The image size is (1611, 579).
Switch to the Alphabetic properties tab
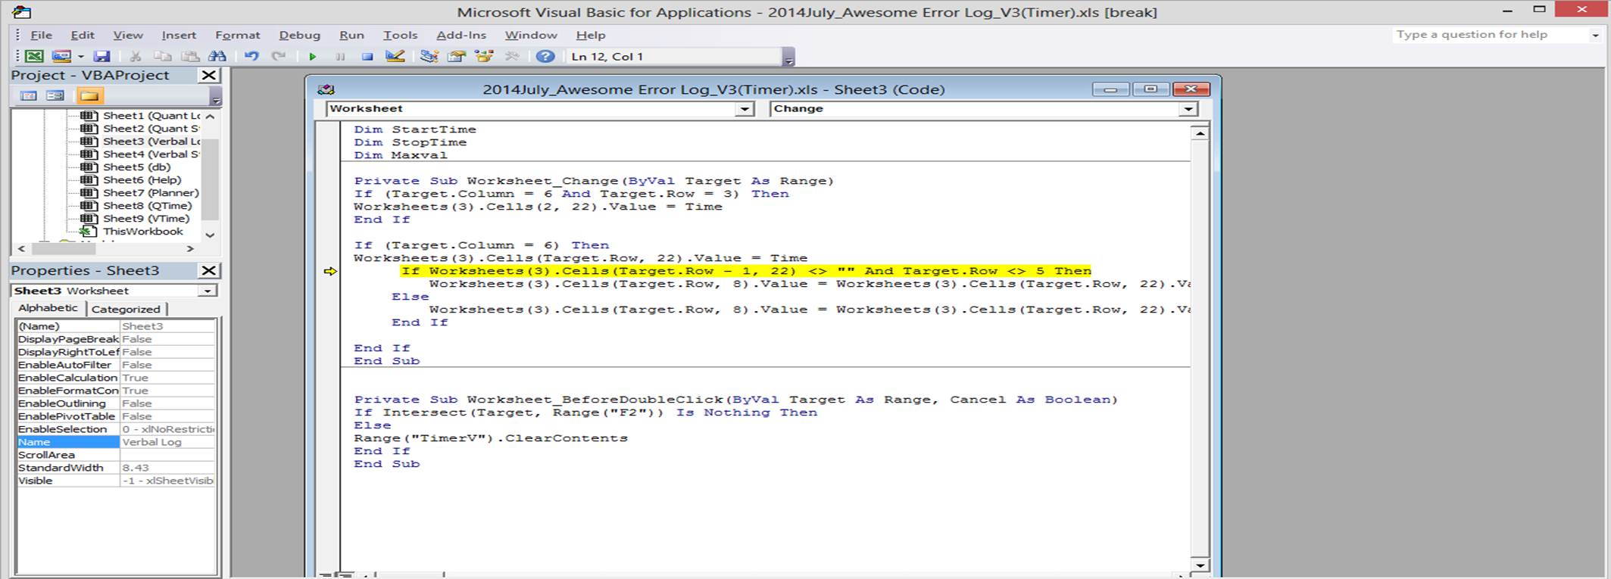48,308
